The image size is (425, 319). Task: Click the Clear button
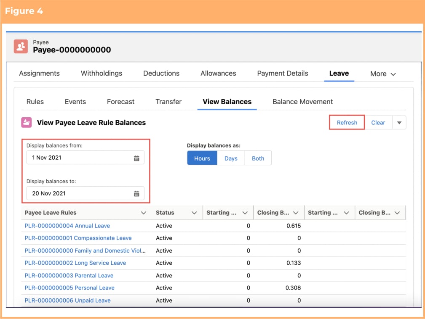[378, 123]
